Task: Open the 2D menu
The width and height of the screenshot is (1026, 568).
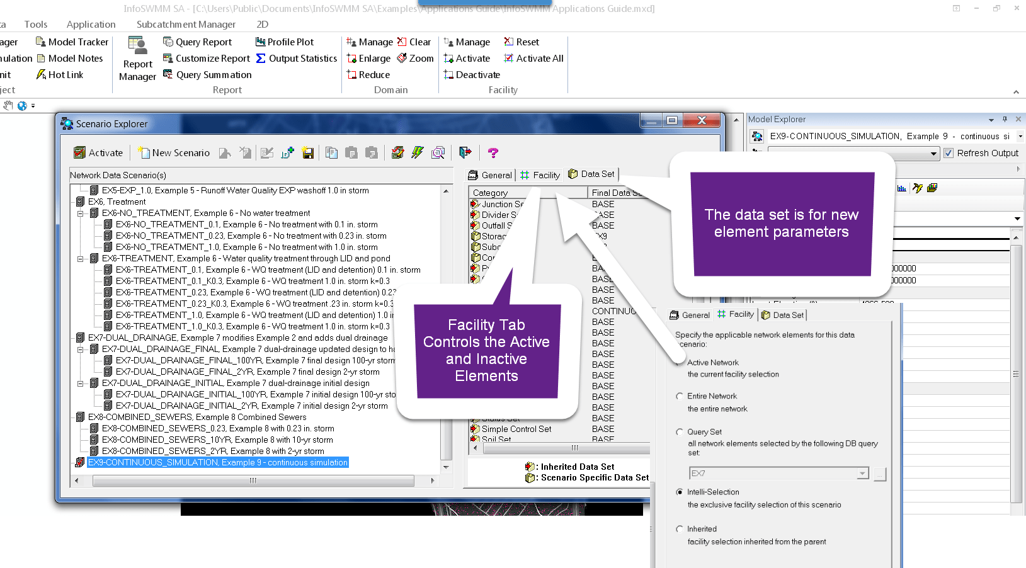Action: pyautogui.click(x=263, y=24)
